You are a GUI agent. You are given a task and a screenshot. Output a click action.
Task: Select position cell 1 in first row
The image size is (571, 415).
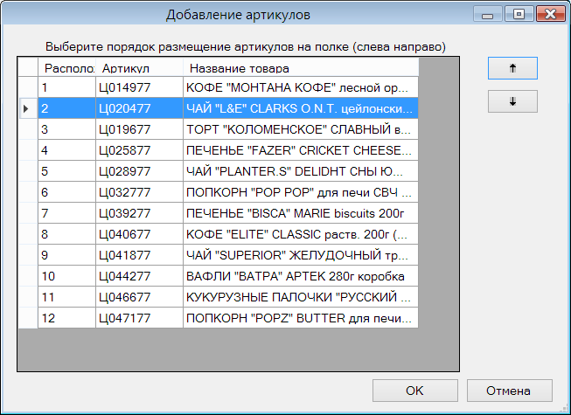tap(66, 87)
